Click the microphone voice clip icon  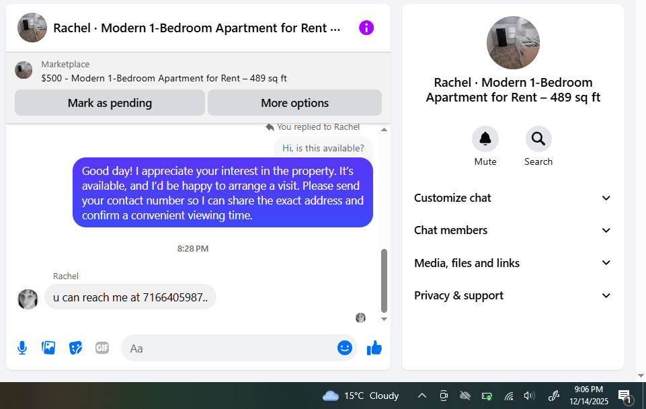pos(22,348)
